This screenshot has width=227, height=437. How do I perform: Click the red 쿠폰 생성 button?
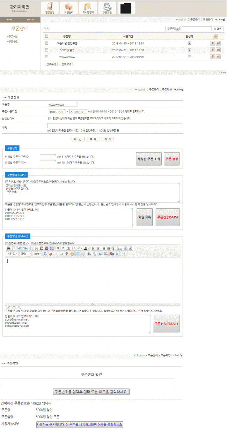tap(172, 159)
